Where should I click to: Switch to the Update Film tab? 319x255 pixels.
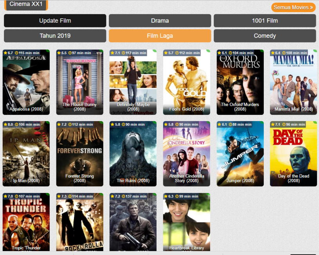coord(55,21)
